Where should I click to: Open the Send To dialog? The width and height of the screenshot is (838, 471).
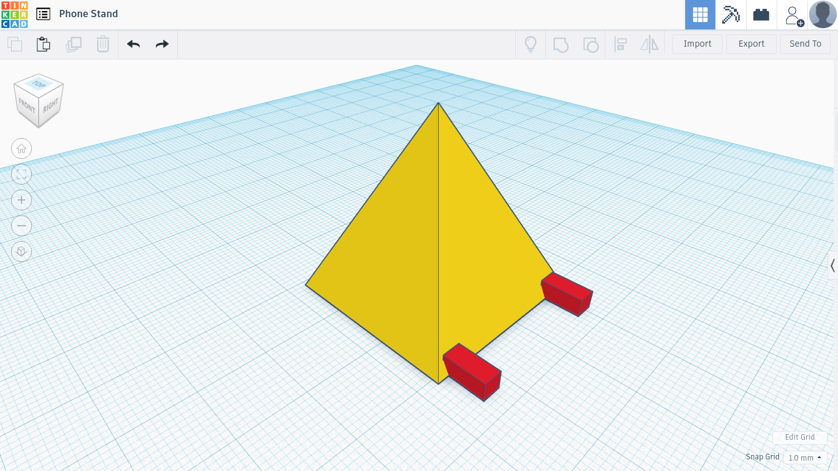(805, 44)
